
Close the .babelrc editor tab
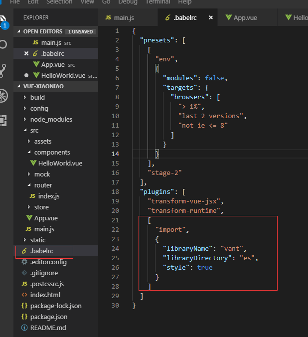(x=211, y=17)
